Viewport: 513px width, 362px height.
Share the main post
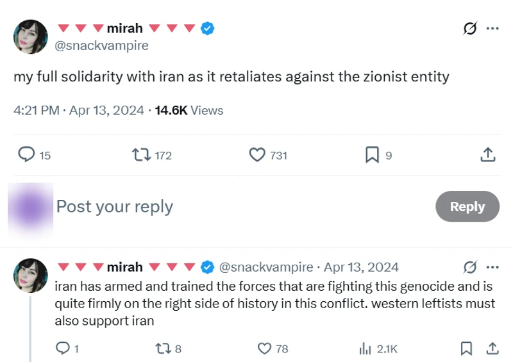coord(487,155)
